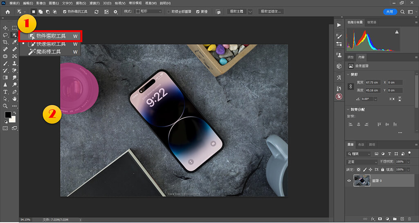Choose Intersect with Selection mode button
This screenshot has width=419, height=223.
(x=54, y=12)
